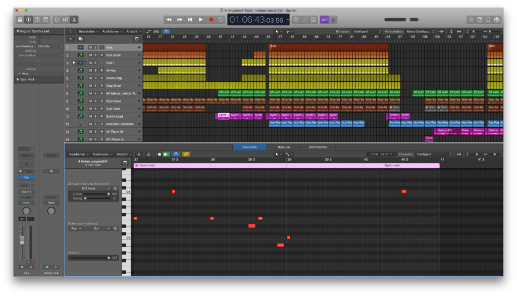This screenshot has height=296, width=517.
Task: Switch to the Notation tab
Action: click(x=284, y=147)
